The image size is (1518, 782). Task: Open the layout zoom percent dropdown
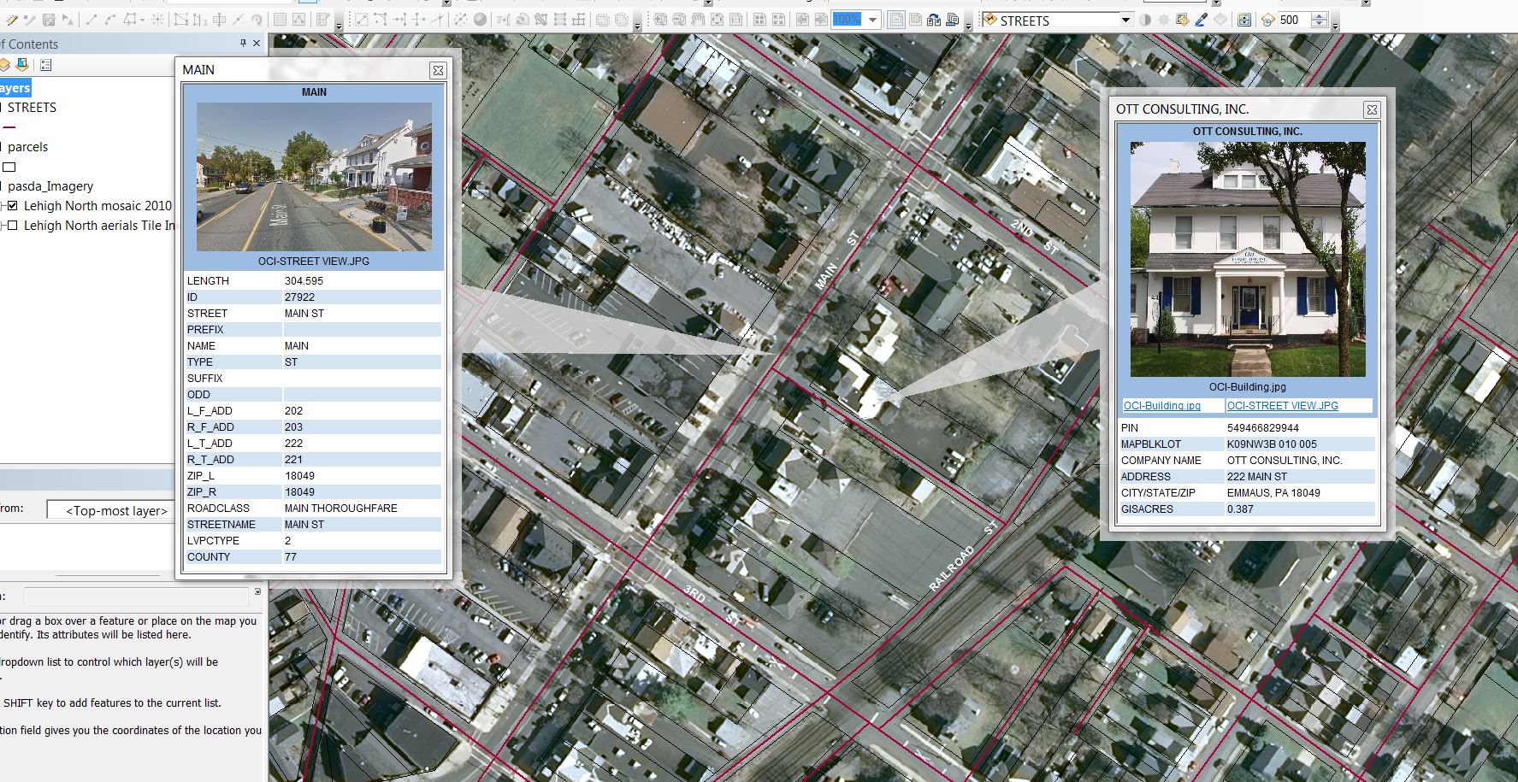point(872,20)
